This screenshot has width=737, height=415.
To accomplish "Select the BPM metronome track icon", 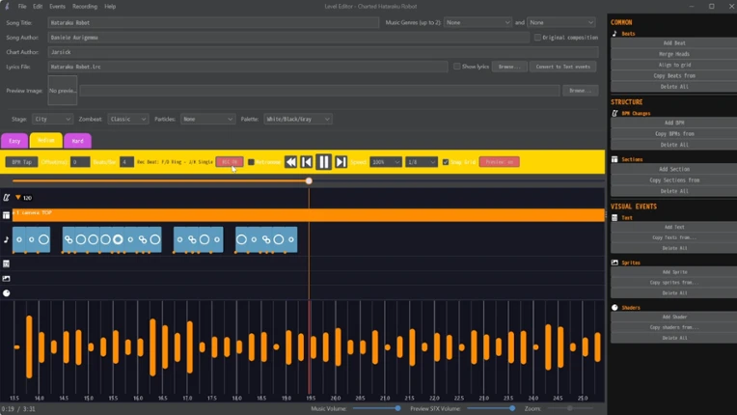I will 6,198.
